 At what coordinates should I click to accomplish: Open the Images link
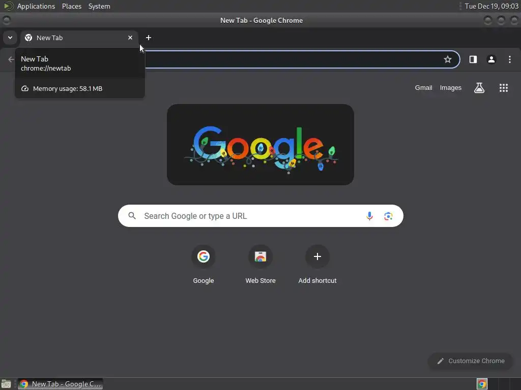(451, 88)
